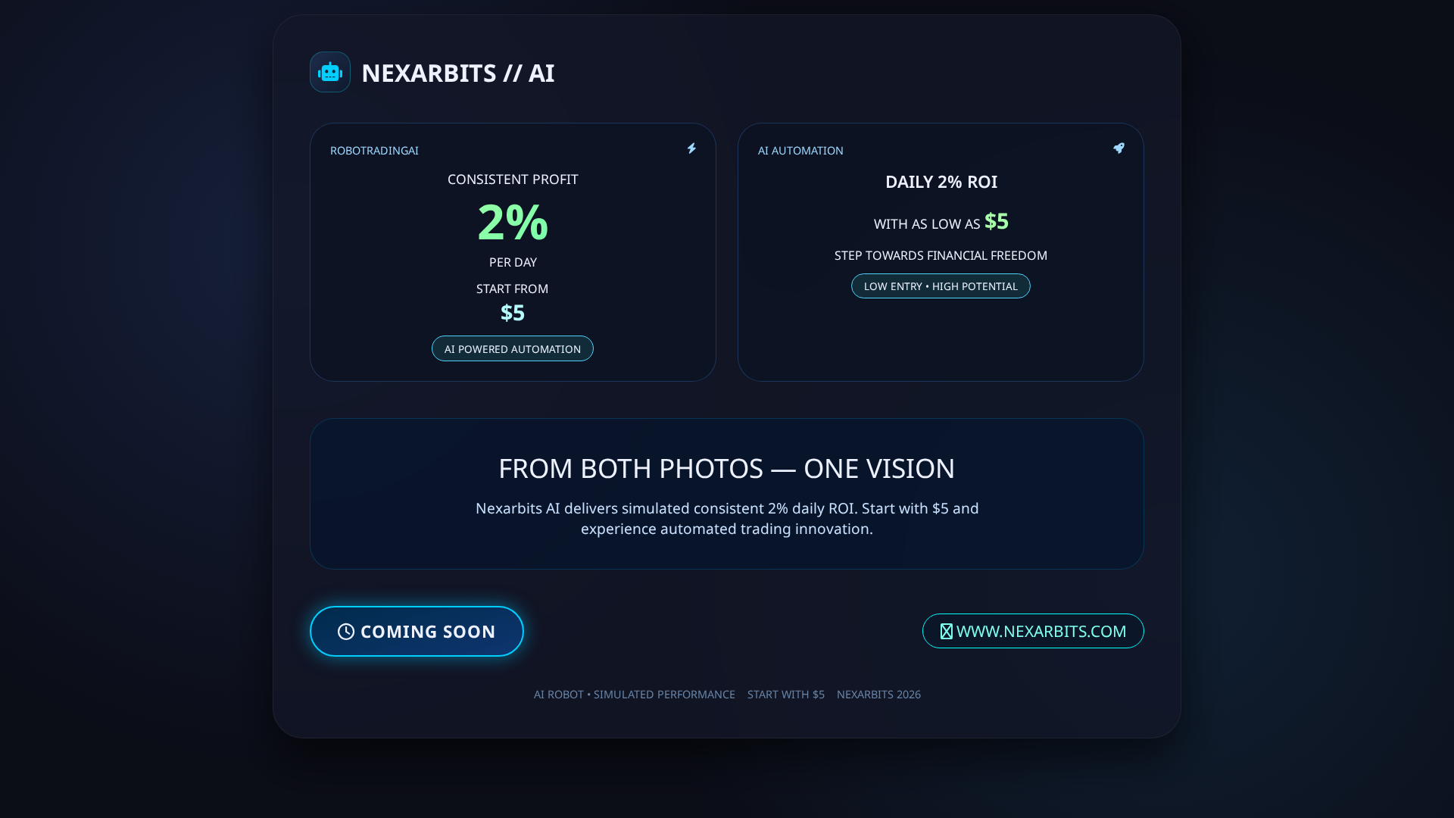Select NEXARBITS 2026 footer label
Viewport: 1454px width, 818px height.
pyautogui.click(x=878, y=694)
